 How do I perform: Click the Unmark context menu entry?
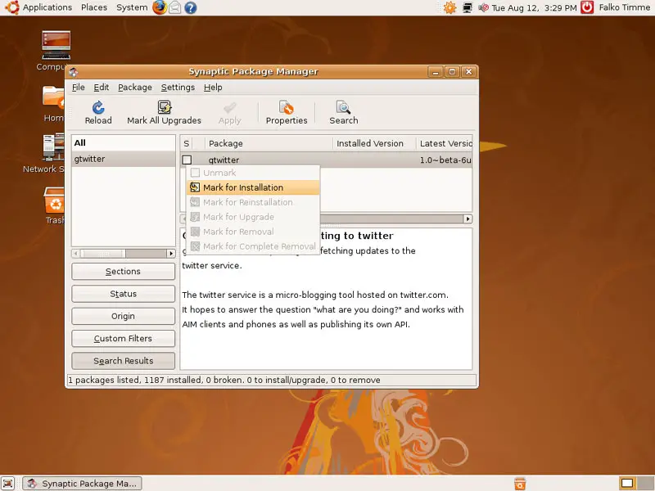click(x=253, y=173)
